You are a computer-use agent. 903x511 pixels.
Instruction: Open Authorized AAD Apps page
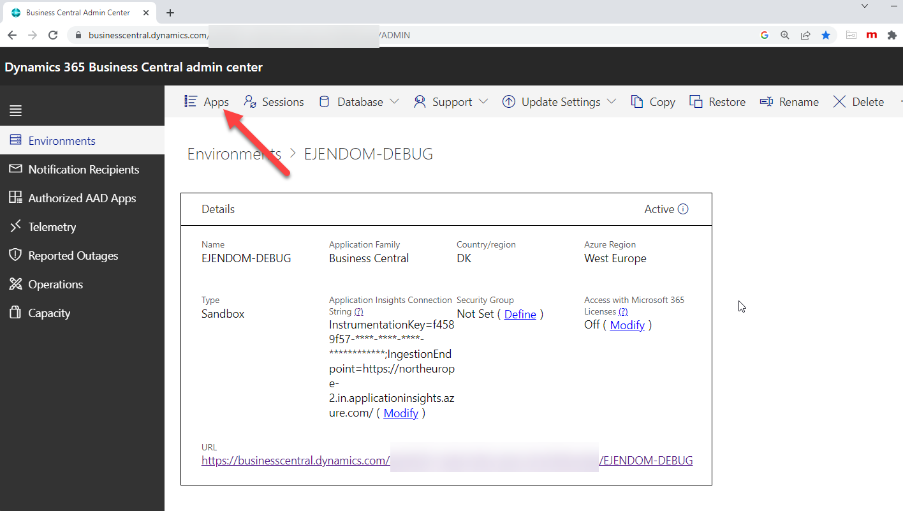82,198
